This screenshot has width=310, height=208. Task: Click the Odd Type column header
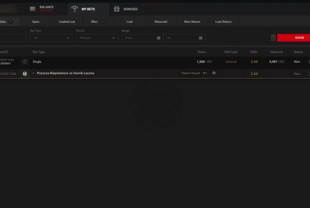click(231, 52)
